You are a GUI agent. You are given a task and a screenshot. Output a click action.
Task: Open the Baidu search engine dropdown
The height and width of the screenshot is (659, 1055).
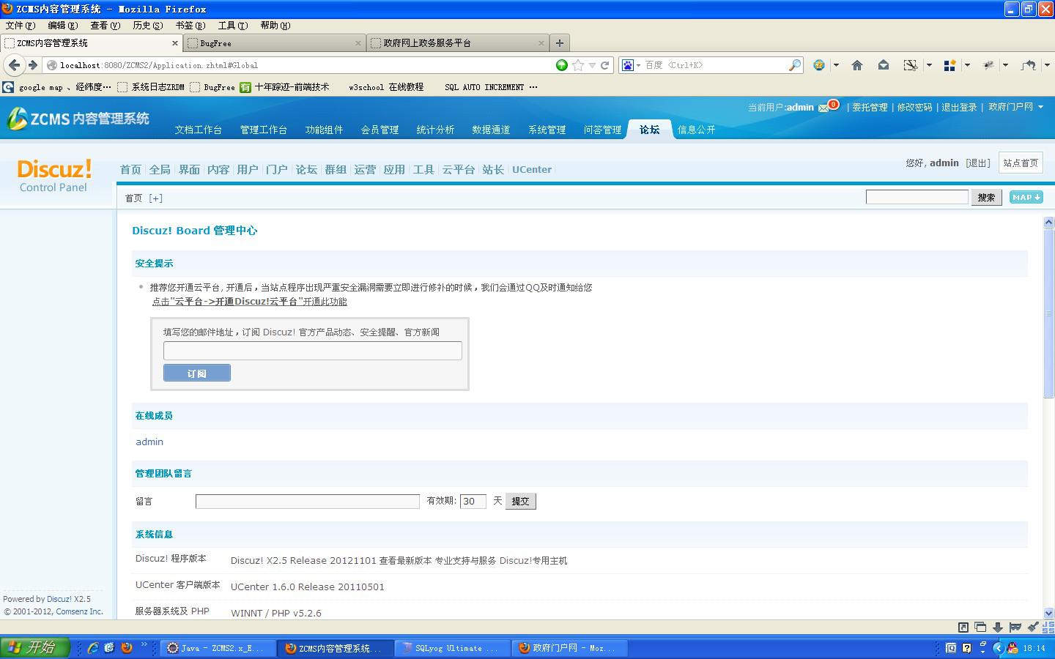[x=631, y=65]
